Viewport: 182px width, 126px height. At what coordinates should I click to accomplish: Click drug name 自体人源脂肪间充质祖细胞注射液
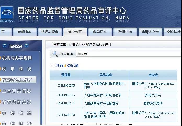pyautogui.click(x=104, y=85)
